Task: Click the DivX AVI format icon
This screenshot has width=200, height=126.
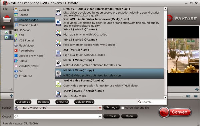Action: point(58,12)
